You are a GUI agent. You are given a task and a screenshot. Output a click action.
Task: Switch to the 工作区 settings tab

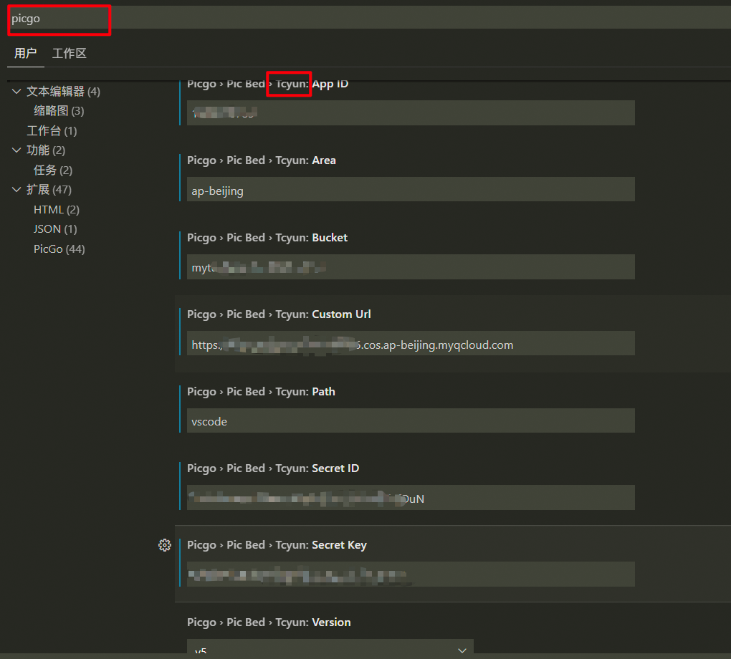coord(70,53)
